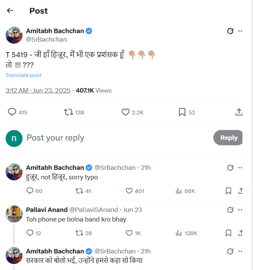Open Grok icon on main post
Viewport: 253px width, 270px height.
(x=230, y=31)
